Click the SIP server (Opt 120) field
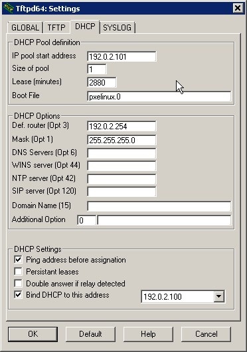Viewport: 247px width, 352px height. tap(122, 192)
